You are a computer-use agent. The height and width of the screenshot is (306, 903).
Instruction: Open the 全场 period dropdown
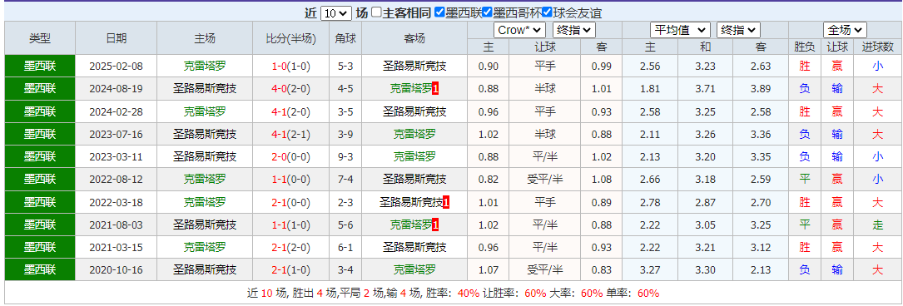pyautogui.click(x=846, y=30)
